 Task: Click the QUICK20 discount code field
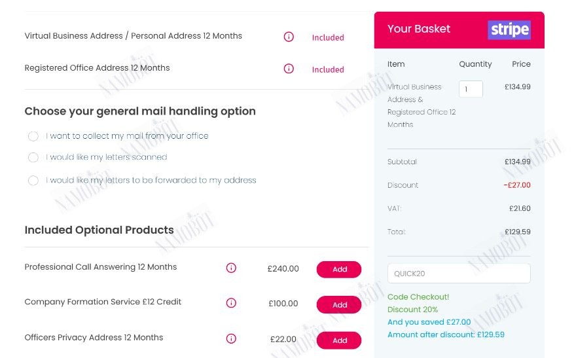tap(459, 274)
